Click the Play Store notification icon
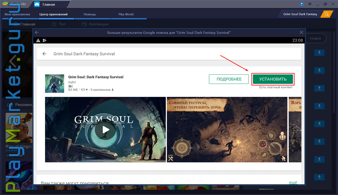Image resolution: width=338 pixels, height=195 pixels. pos(44,40)
